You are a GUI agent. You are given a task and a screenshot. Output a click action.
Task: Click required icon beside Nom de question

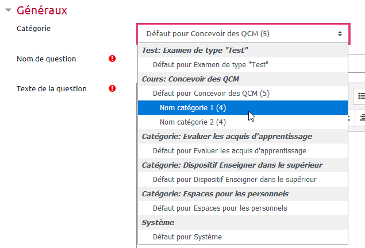tap(112, 59)
